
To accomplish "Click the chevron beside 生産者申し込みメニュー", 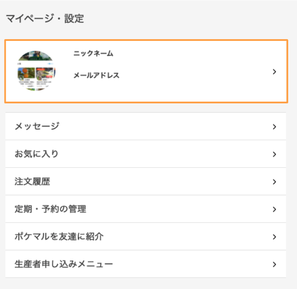I will (x=274, y=264).
